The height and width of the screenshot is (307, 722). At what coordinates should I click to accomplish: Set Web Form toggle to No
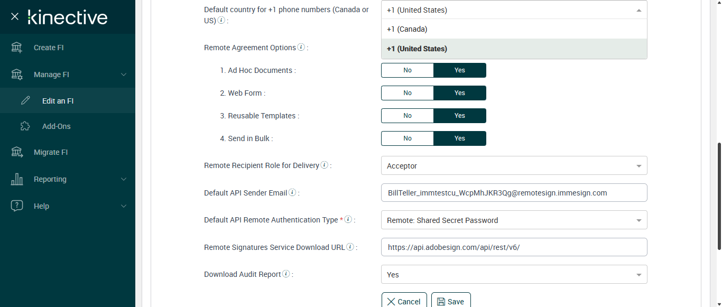coord(408,93)
